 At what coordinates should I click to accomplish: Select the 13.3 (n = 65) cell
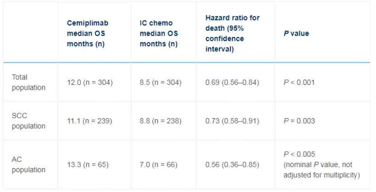tap(88, 165)
